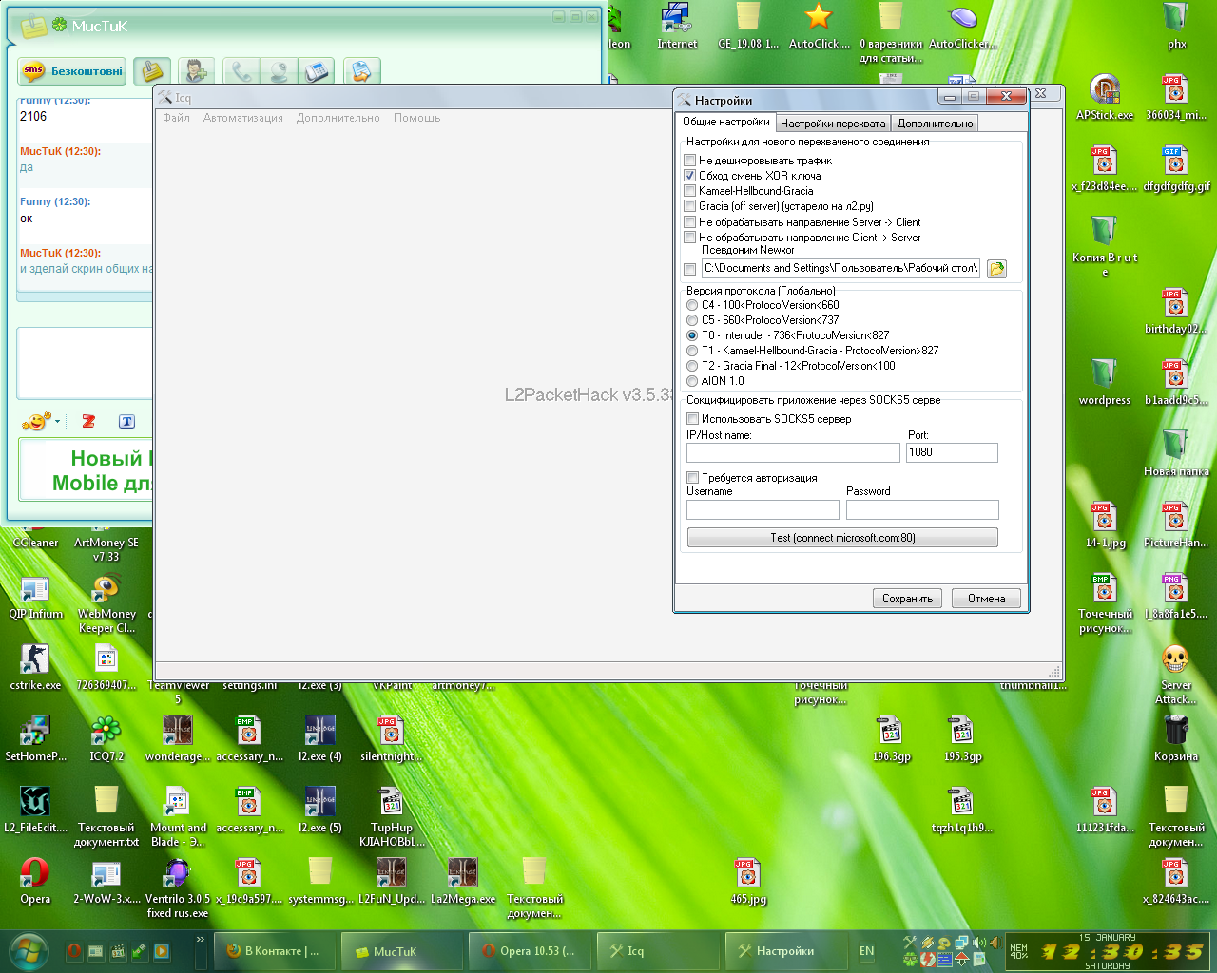Open the Помощь menu
Image resolution: width=1217 pixels, height=973 pixels.
416,118
